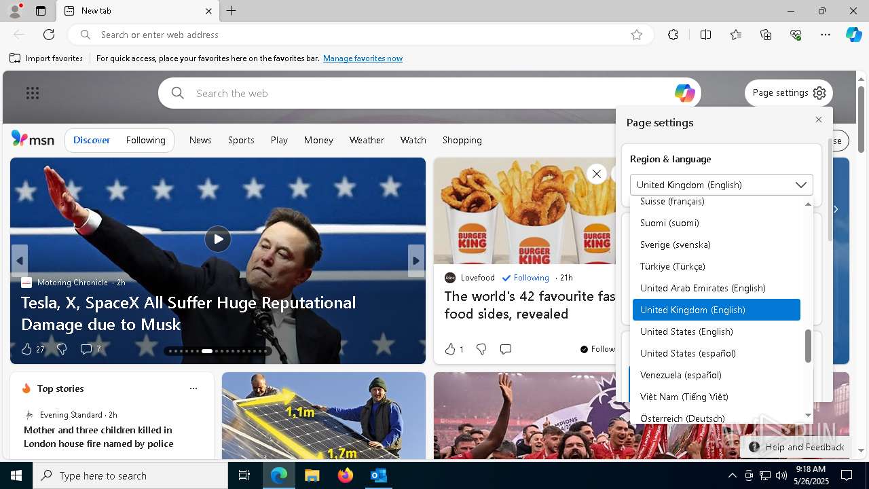The image size is (869, 489).
Task: Open the apps grid launcher
Action: tap(33, 93)
